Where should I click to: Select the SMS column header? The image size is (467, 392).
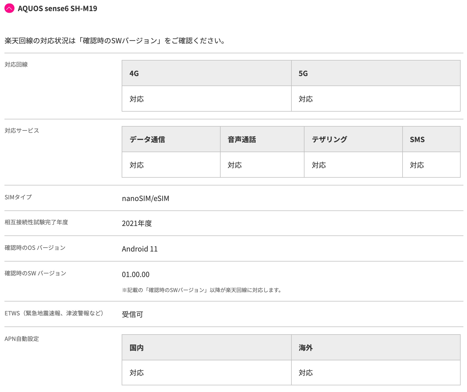pos(431,139)
